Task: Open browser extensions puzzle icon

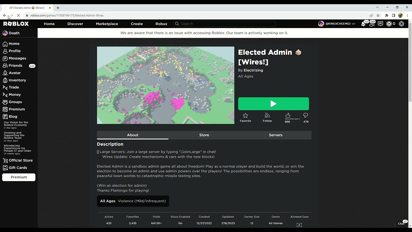Action: (387, 15)
